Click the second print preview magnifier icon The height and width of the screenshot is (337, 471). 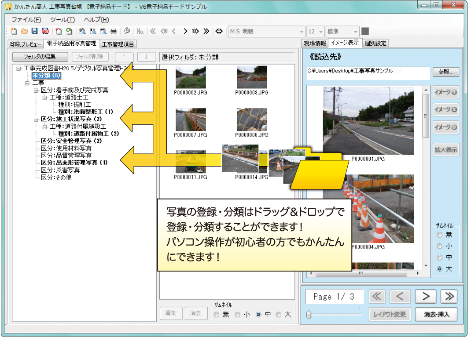pyautogui.click(x=93, y=31)
